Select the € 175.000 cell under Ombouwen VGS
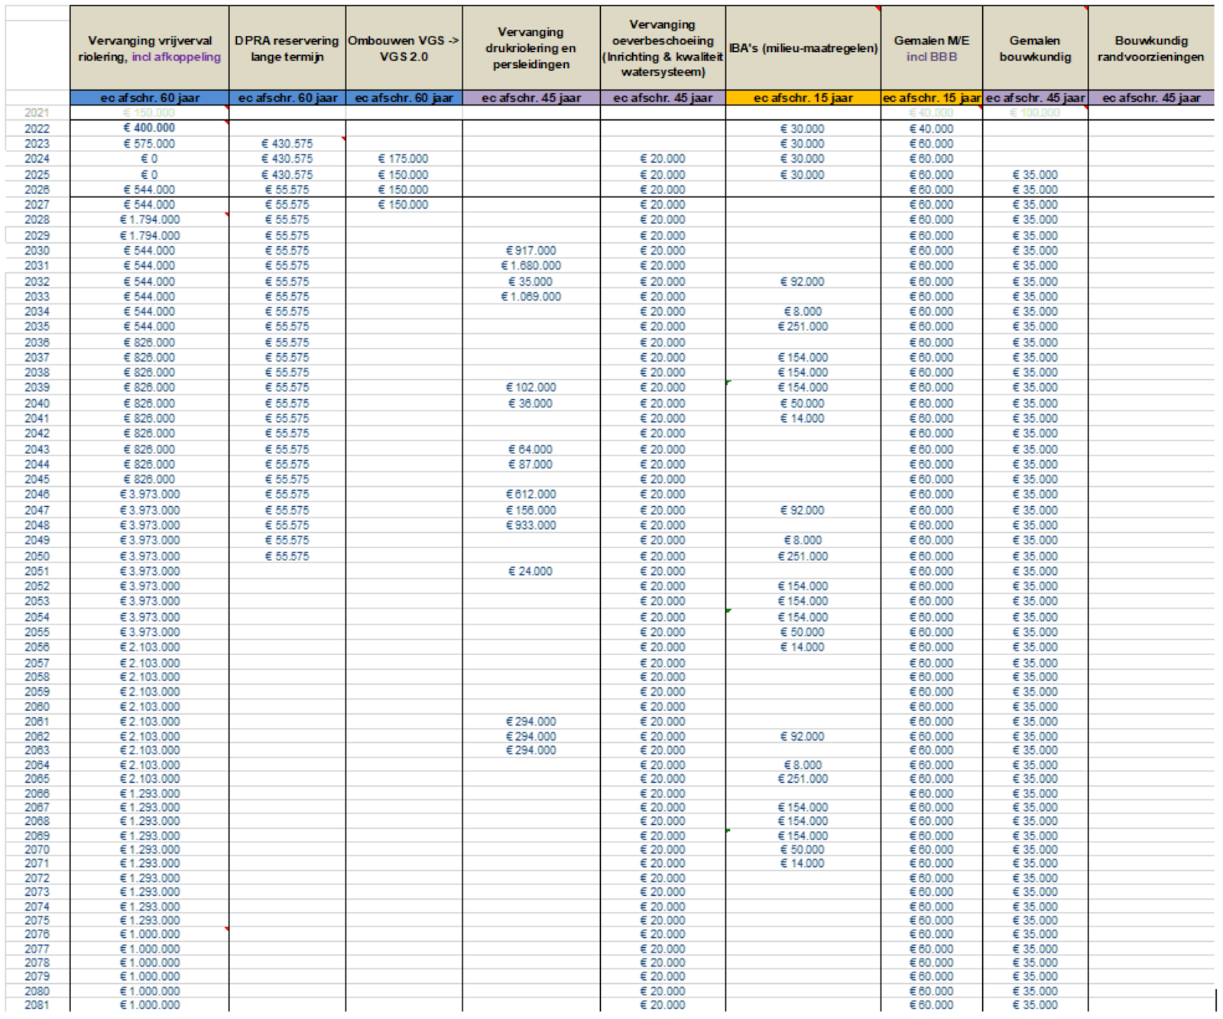This screenshot has width=1223, height=1019. (x=404, y=159)
